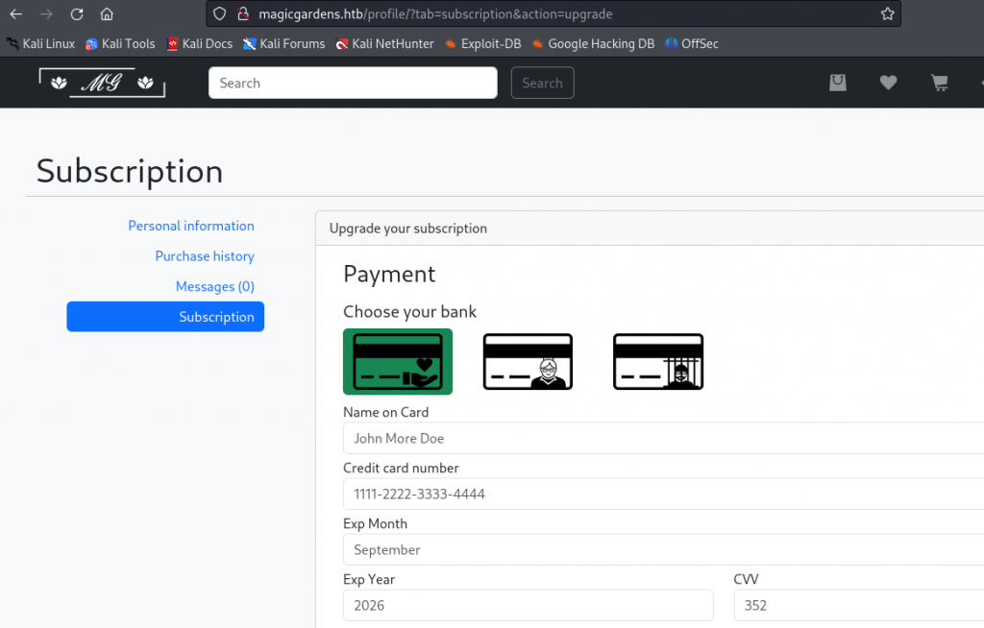Click the site Search input field

tap(353, 83)
